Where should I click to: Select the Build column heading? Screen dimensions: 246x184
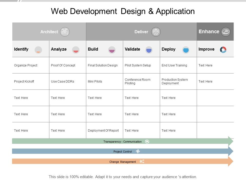93,49
